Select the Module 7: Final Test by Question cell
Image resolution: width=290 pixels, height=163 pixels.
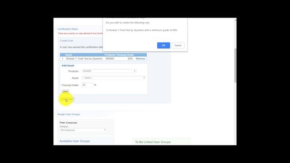[x=84, y=58]
